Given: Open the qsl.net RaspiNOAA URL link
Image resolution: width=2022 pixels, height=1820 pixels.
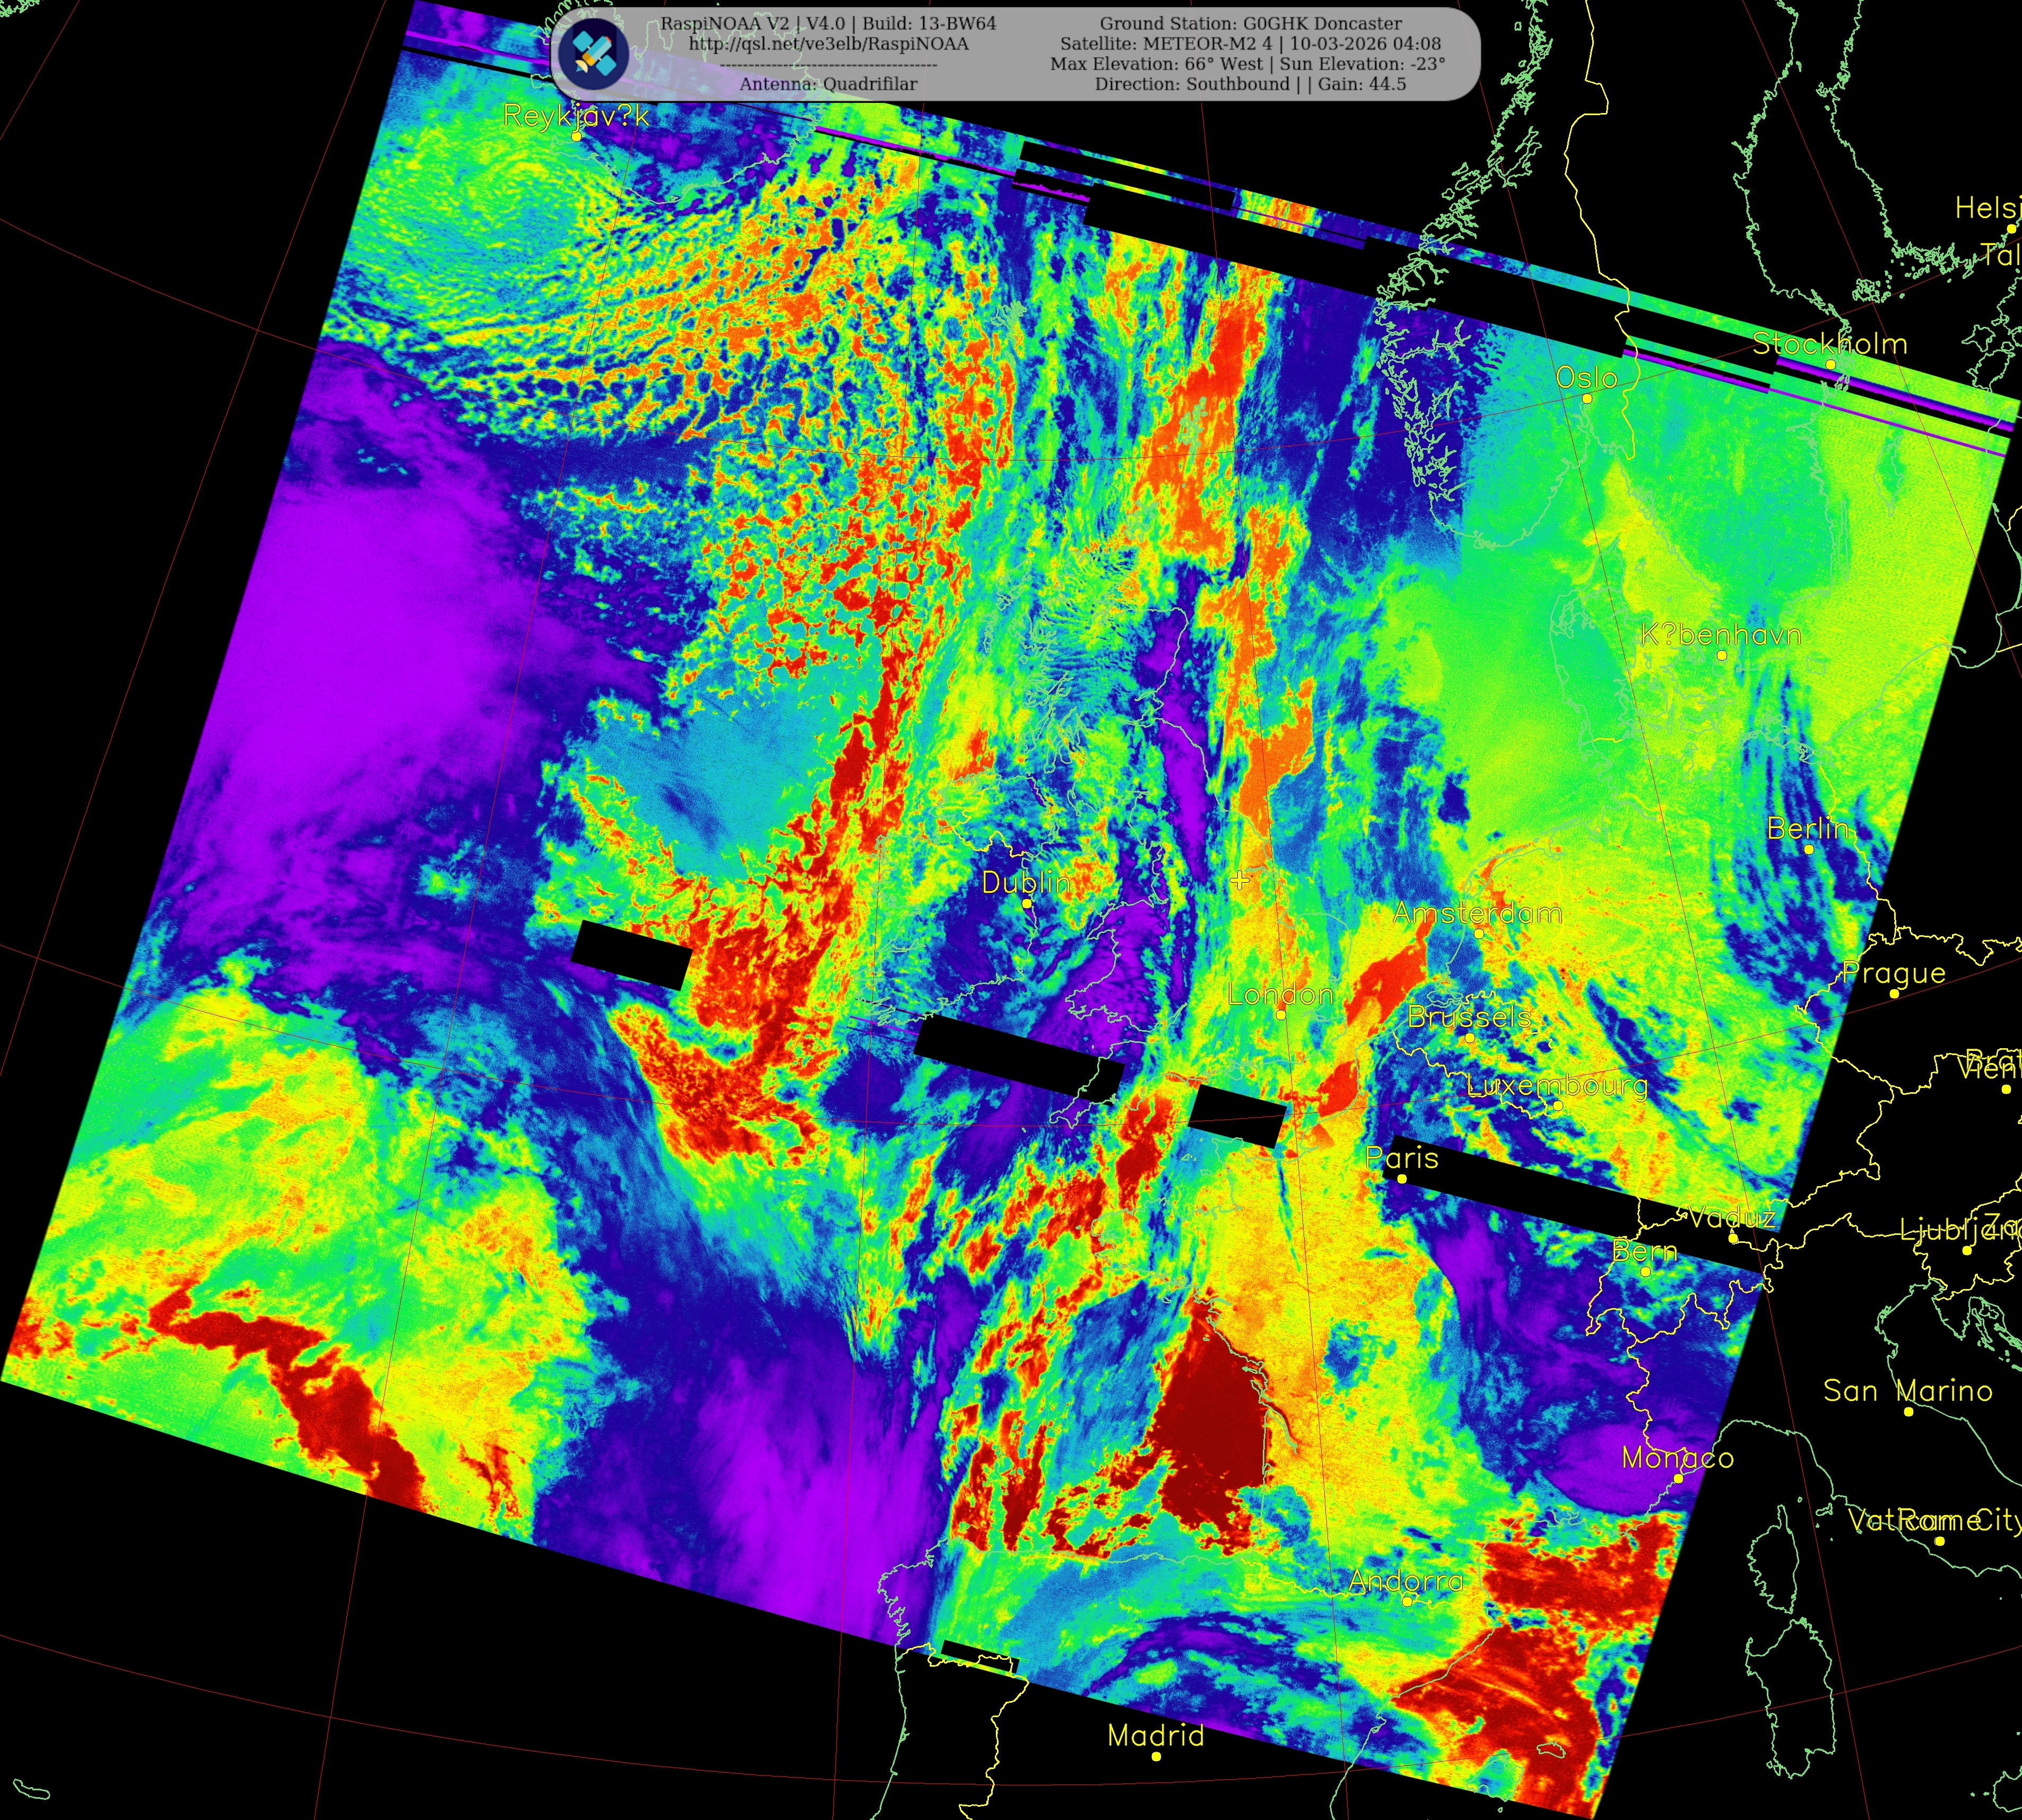Looking at the screenshot, I should [x=828, y=44].
